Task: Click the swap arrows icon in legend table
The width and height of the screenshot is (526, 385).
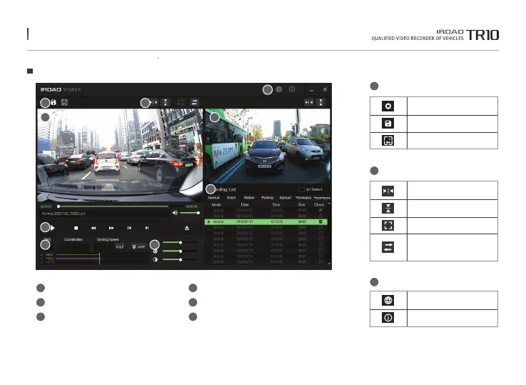Action: point(388,247)
